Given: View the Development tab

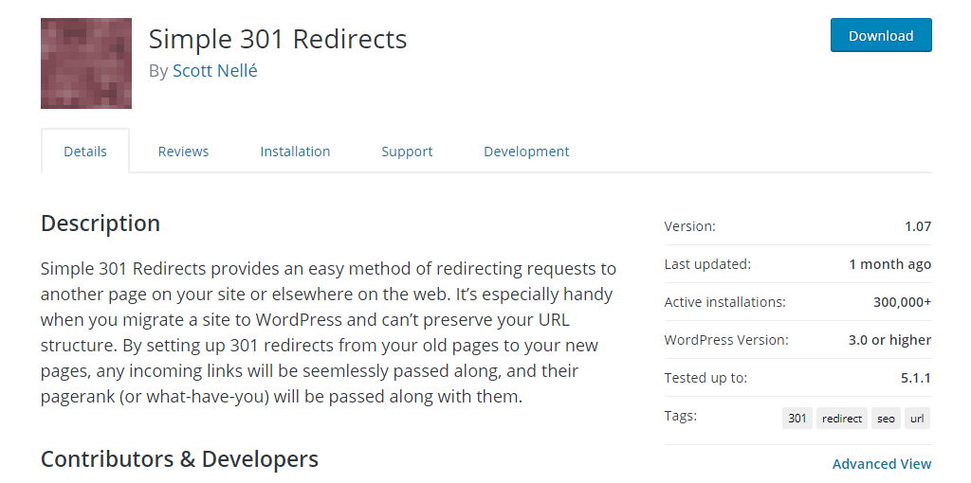Looking at the screenshot, I should (526, 152).
